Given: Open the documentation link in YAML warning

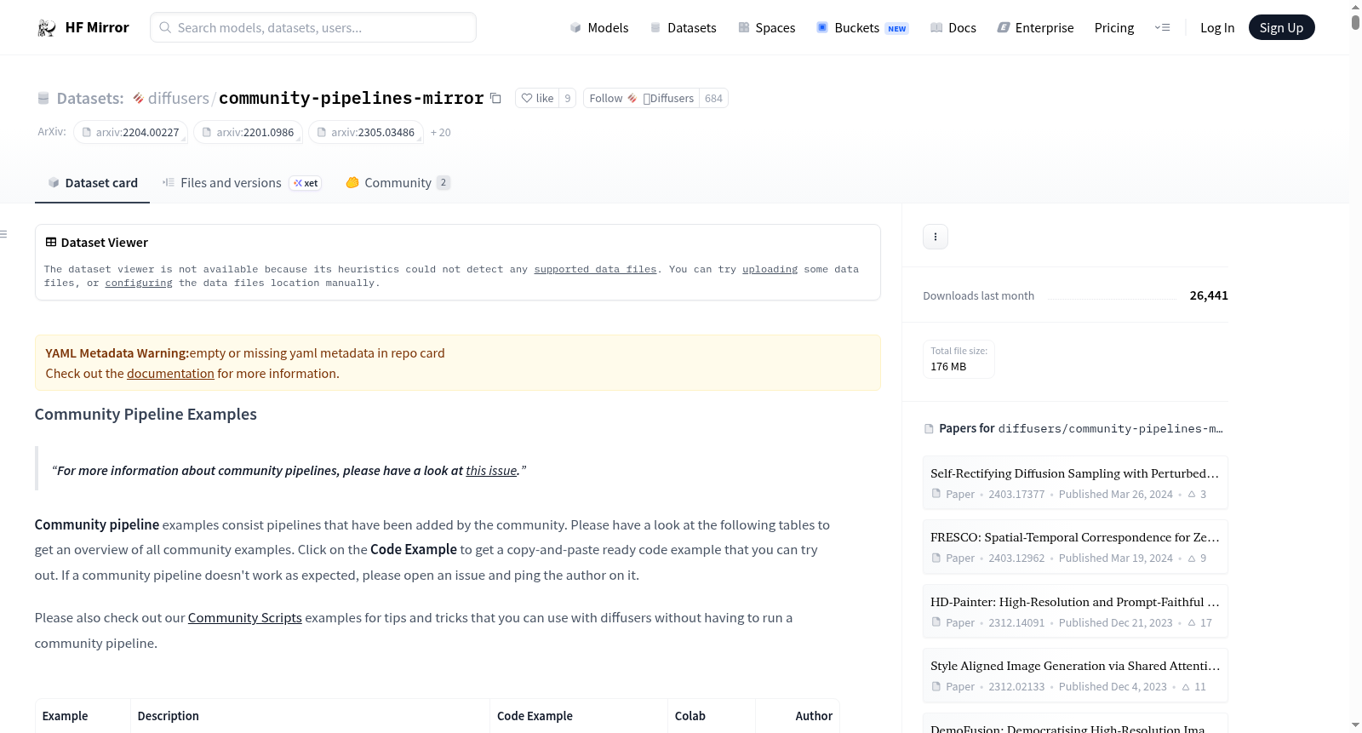Looking at the screenshot, I should point(170,374).
